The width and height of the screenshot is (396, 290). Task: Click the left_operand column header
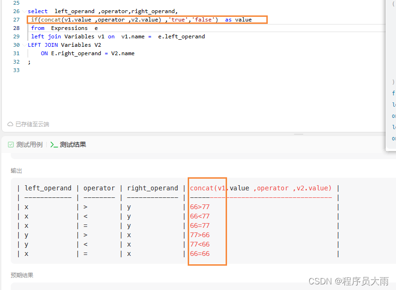[48, 188]
